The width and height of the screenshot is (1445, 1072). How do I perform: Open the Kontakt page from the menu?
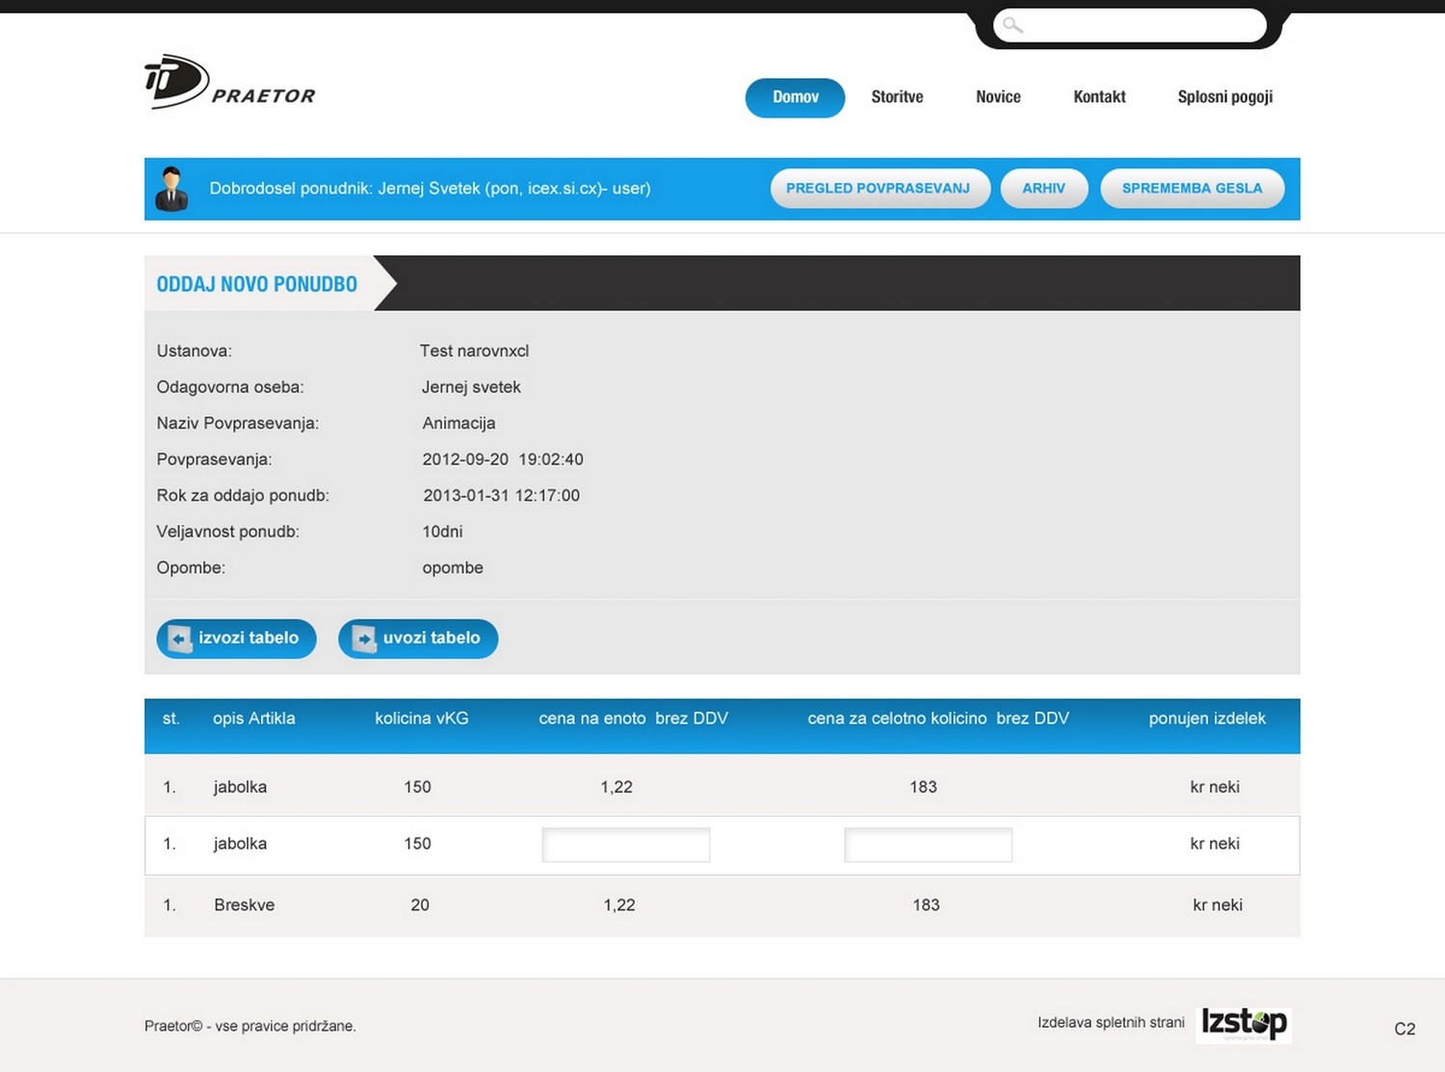[1099, 97]
